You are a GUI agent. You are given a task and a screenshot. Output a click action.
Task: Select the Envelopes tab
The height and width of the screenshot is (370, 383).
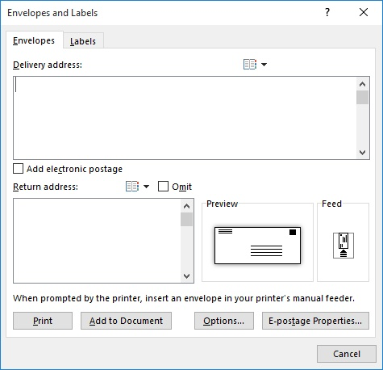pos(34,40)
